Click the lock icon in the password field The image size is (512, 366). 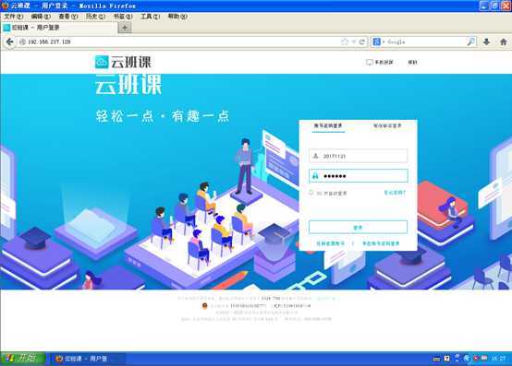click(315, 176)
